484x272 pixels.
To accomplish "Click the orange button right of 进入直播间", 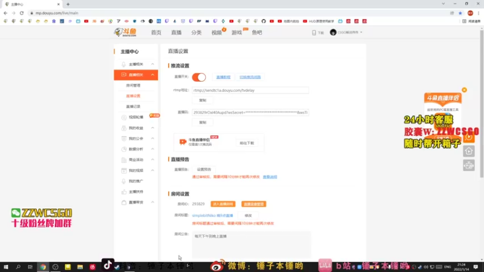I will 253,204.
